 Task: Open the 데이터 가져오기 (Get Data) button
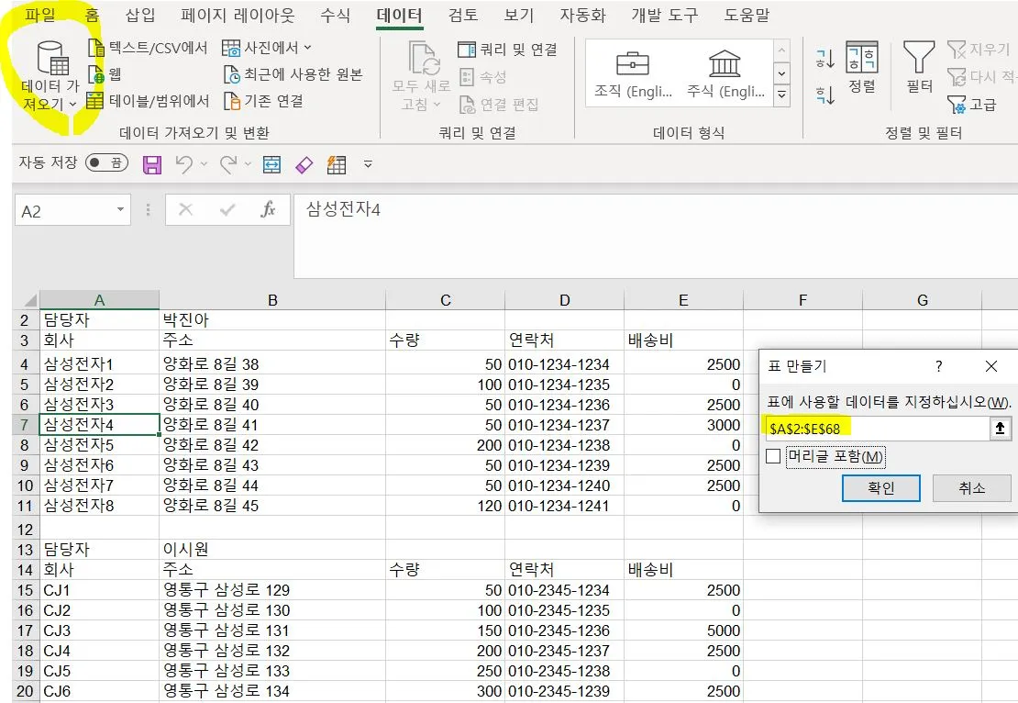[x=50, y=76]
